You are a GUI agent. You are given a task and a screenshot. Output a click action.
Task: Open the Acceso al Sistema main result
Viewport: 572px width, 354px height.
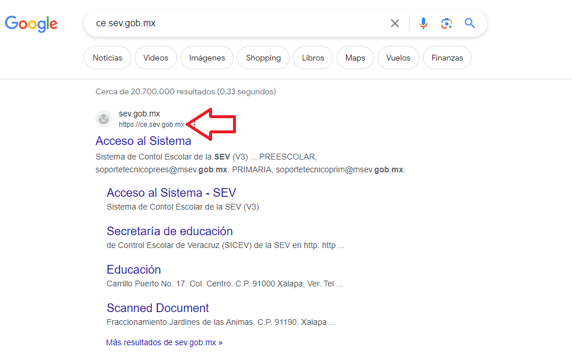coord(143,141)
